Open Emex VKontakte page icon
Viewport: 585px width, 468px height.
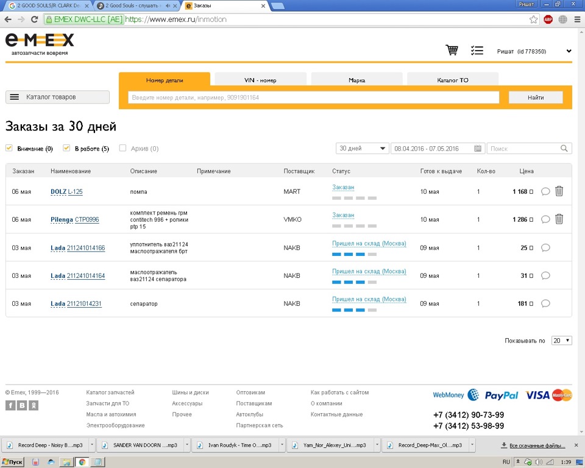[22, 405]
